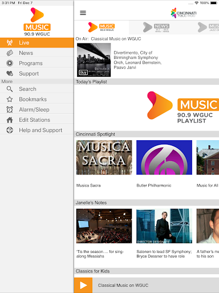The width and height of the screenshot is (219, 293).
Task: Tap the Search magnifier icon
Action: click(x=10, y=89)
